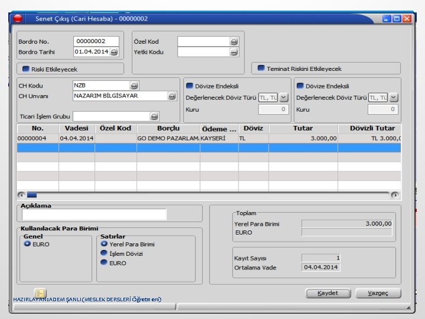The image size is (425, 319).
Task: Minimize the Senet Çıkış window
Action: [x=387, y=18]
